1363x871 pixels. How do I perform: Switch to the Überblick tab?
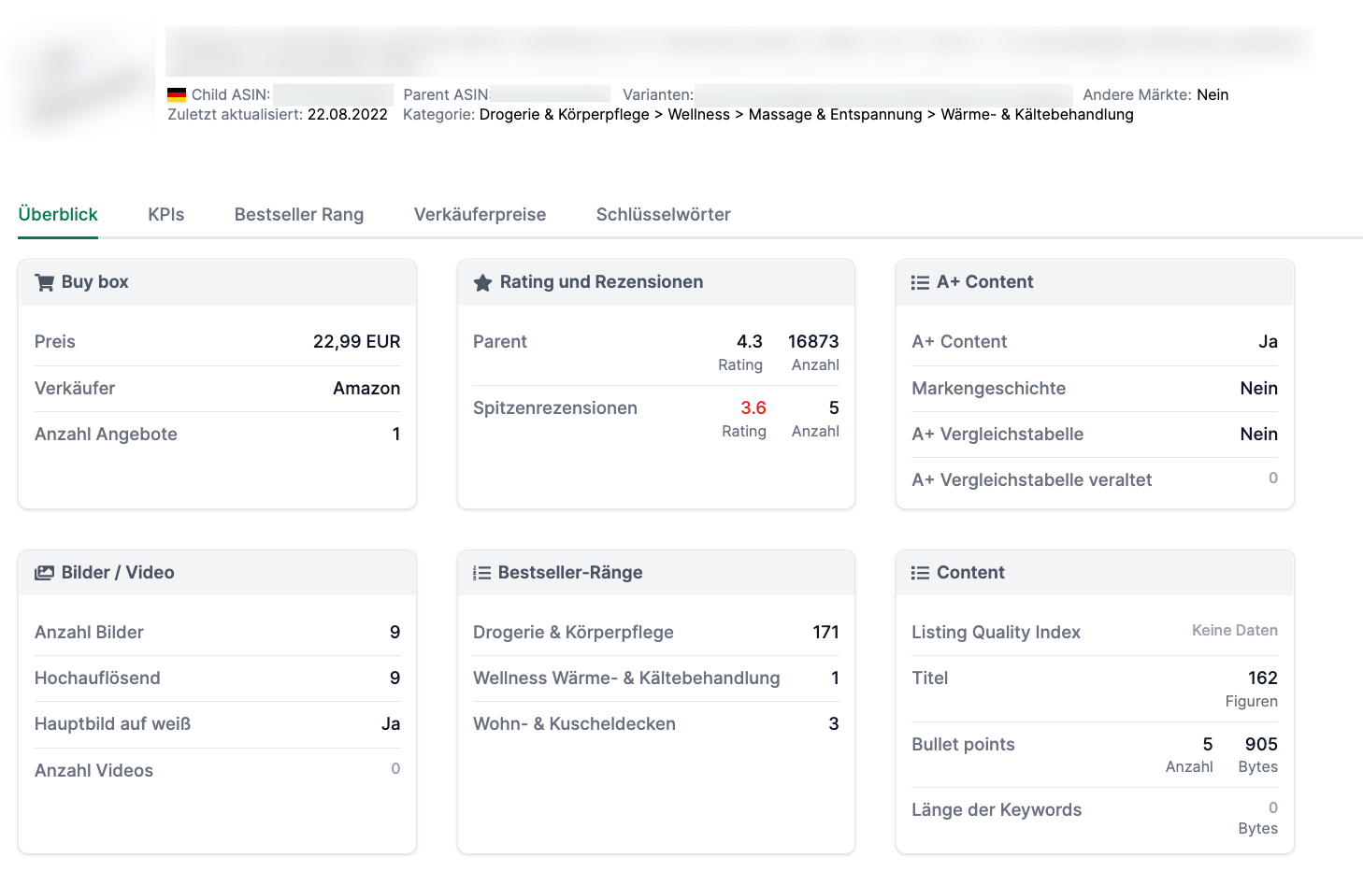(x=58, y=214)
